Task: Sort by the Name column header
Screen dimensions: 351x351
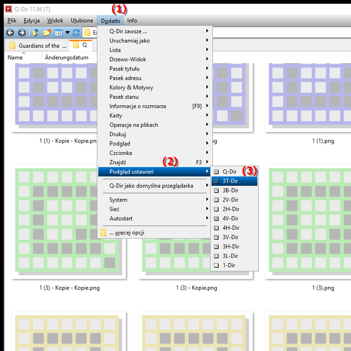Action: (23, 58)
